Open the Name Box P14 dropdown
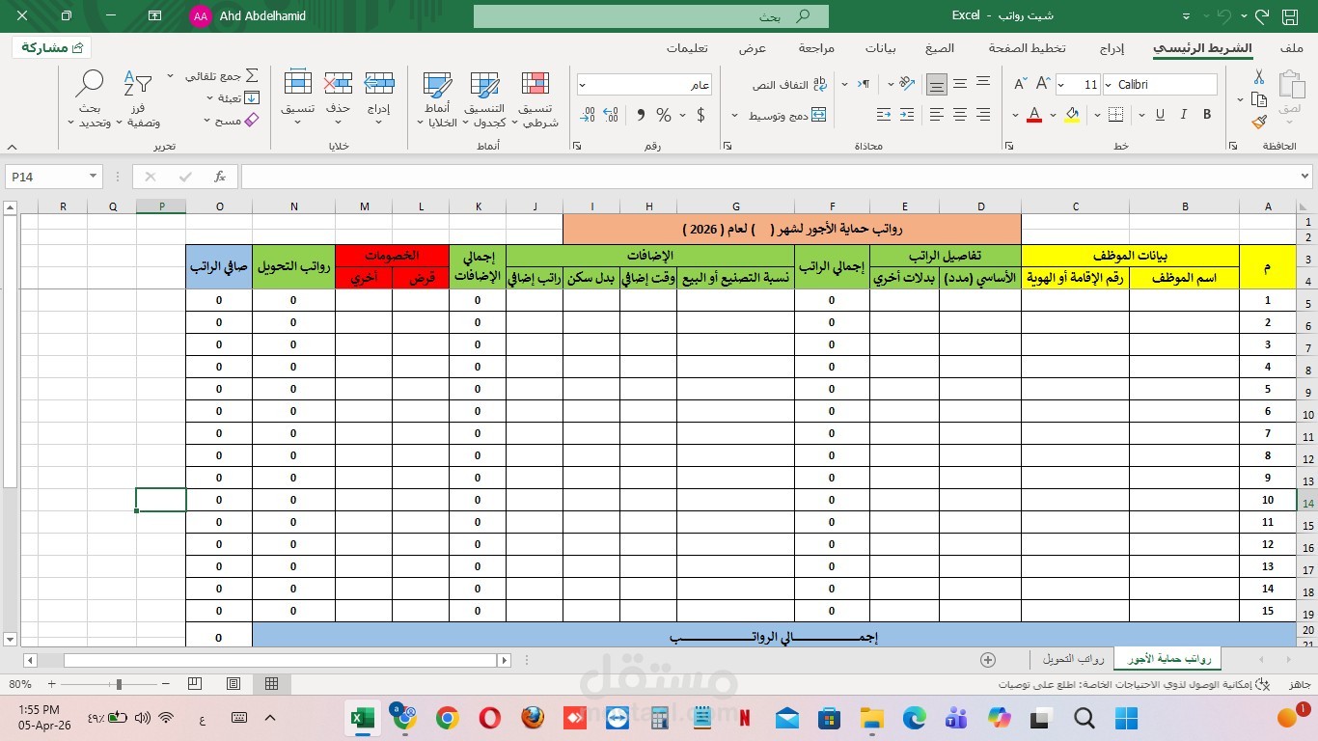Screen dimensions: 1318x741 93,177
